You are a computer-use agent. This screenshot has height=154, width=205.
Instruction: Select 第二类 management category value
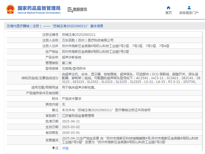coord(67,63)
